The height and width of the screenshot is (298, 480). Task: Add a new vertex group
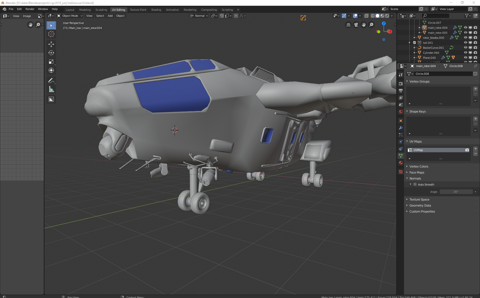pyautogui.click(x=475, y=89)
